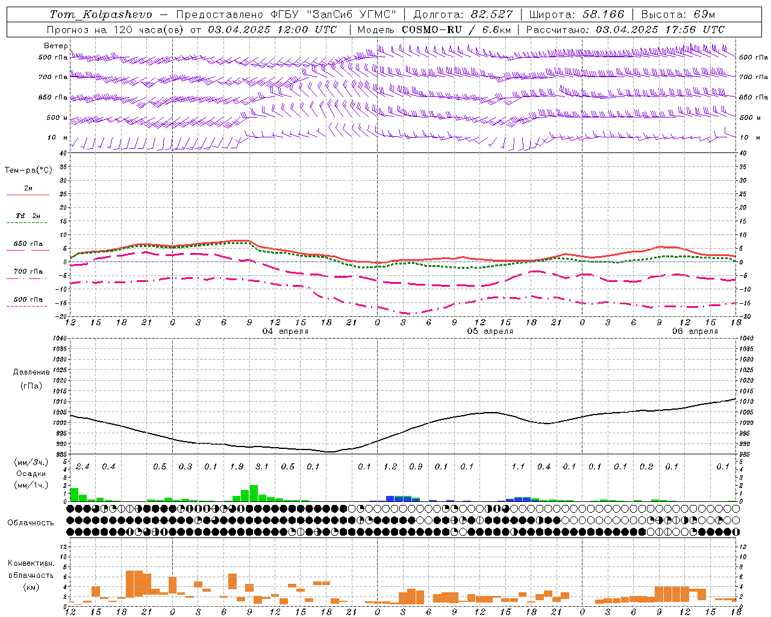
Task: Select the 'Предоставлено ФГБУ "ЗапСиб УГМС"' provider text
Action: tap(286, 14)
